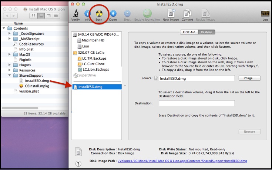Select version.plist in Finder

(x=29, y=91)
